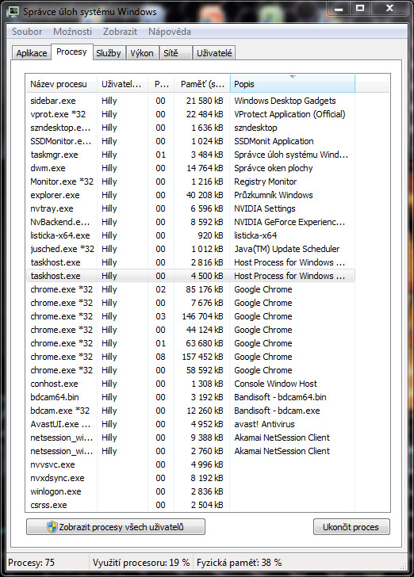This screenshot has height=577, width=414.
Task: Sort by the P... CPU column header
Action: [161, 84]
